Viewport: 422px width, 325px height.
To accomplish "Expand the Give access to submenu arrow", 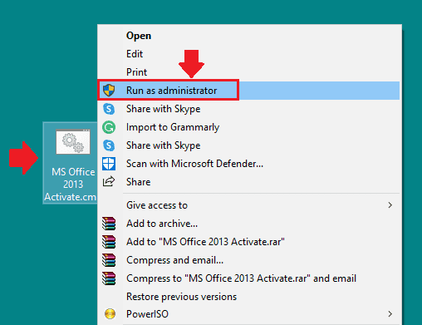I will [390, 205].
